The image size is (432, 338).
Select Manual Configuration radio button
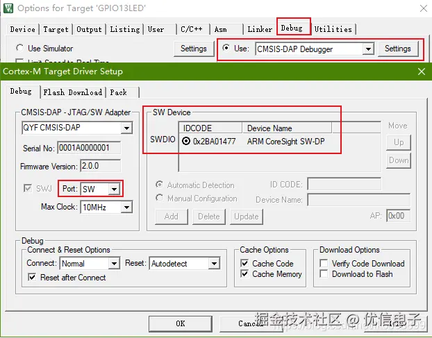pos(159,198)
